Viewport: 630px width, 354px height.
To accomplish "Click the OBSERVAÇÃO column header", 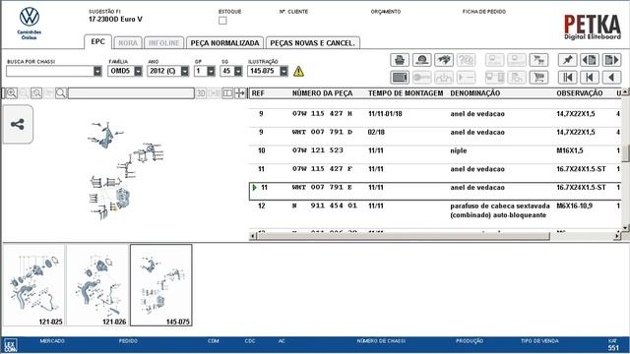I will point(580,93).
